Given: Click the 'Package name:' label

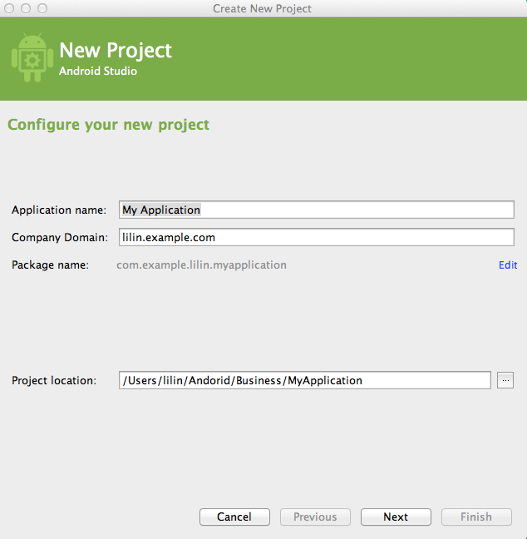Looking at the screenshot, I should [50, 265].
